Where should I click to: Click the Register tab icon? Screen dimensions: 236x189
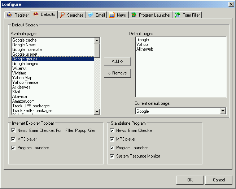[9, 15]
